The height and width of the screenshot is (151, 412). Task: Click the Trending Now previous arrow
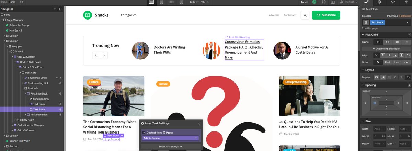(x=96, y=55)
